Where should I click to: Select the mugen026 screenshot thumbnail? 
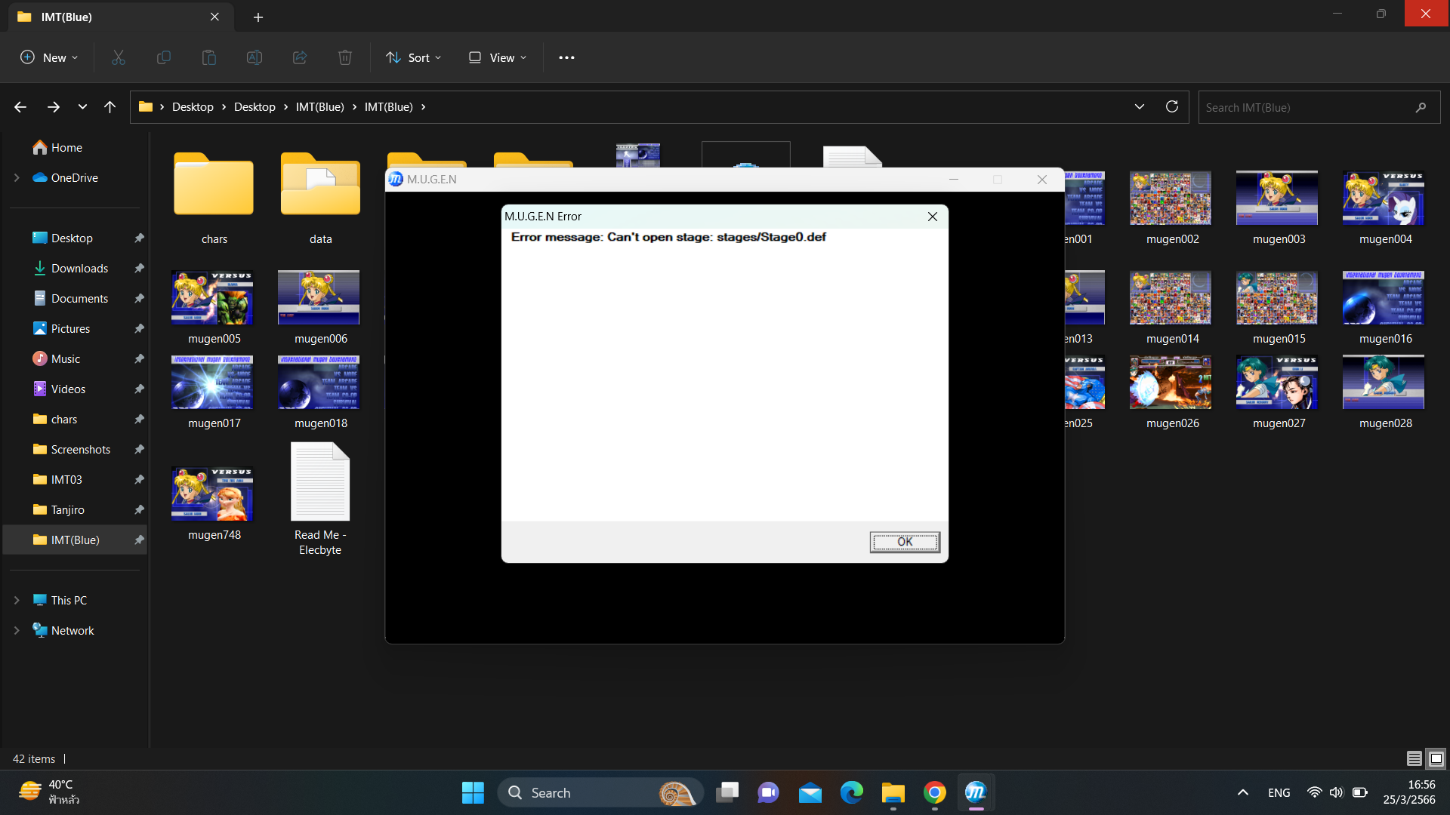point(1170,383)
